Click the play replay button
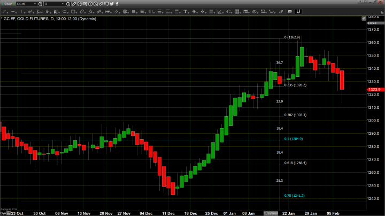Screen dimensions: 385x216 pos(90,4)
